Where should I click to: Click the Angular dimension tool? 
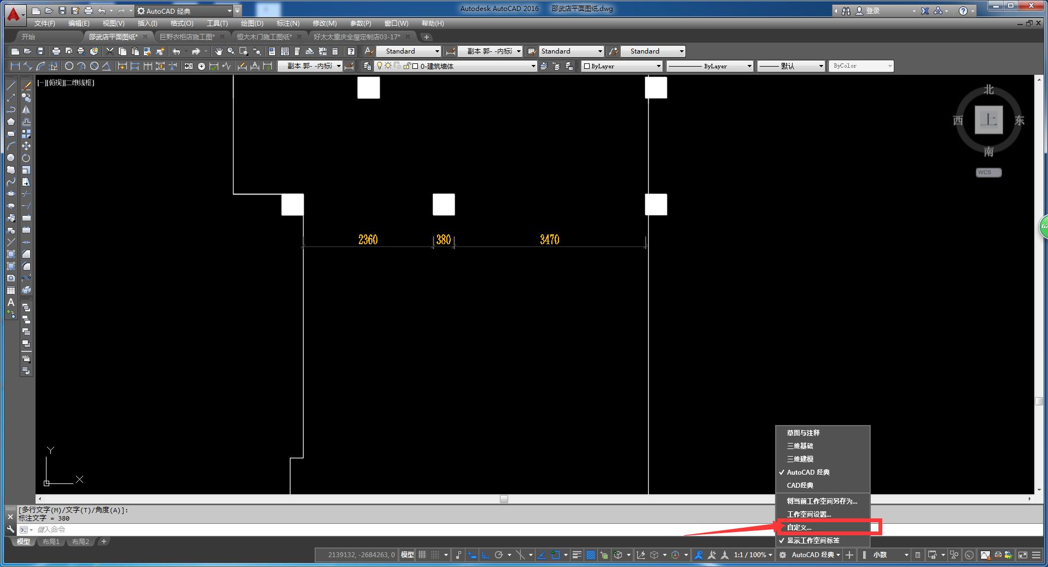[107, 66]
